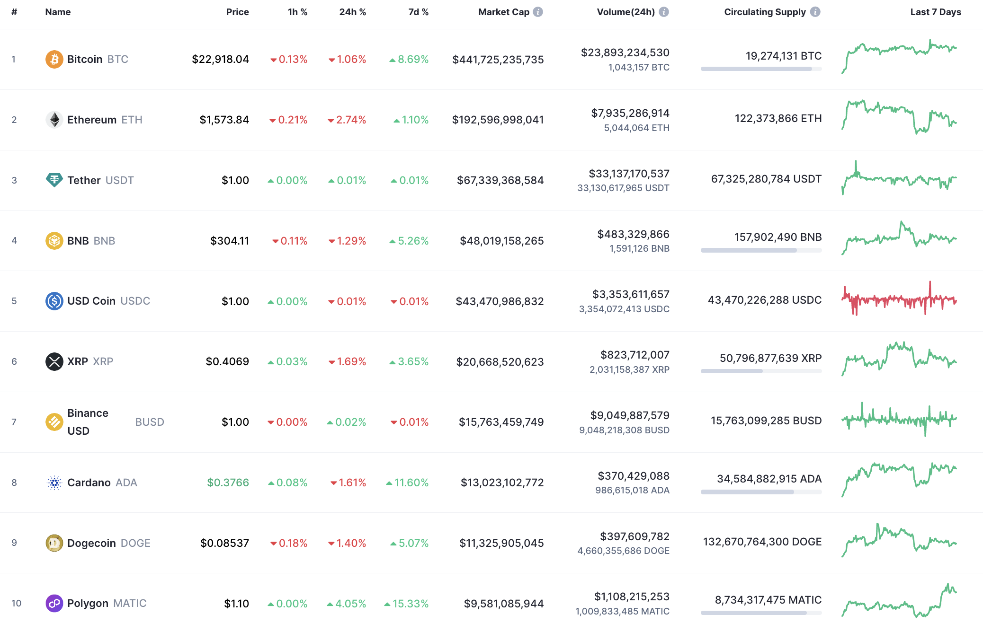The height and width of the screenshot is (632, 983).
Task: Select the XRP logo icon
Action: click(54, 361)
